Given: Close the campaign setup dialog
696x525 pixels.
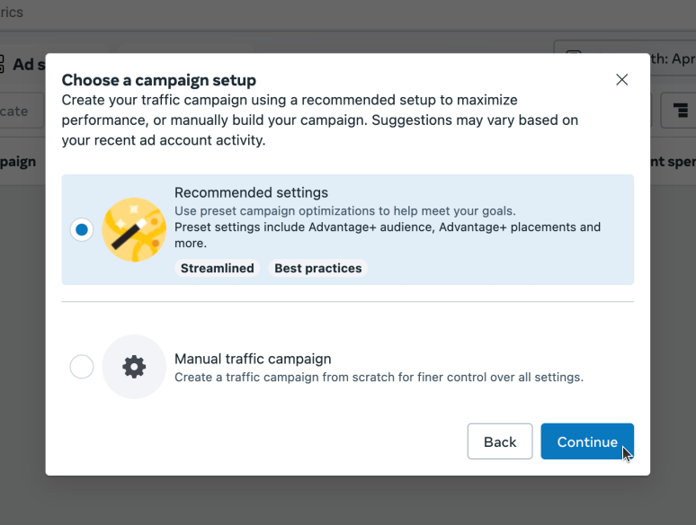Looking at the screenshot, I should click(621, 79).
